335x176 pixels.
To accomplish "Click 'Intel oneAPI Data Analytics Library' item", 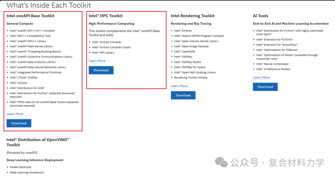I will tap(33, 62).
